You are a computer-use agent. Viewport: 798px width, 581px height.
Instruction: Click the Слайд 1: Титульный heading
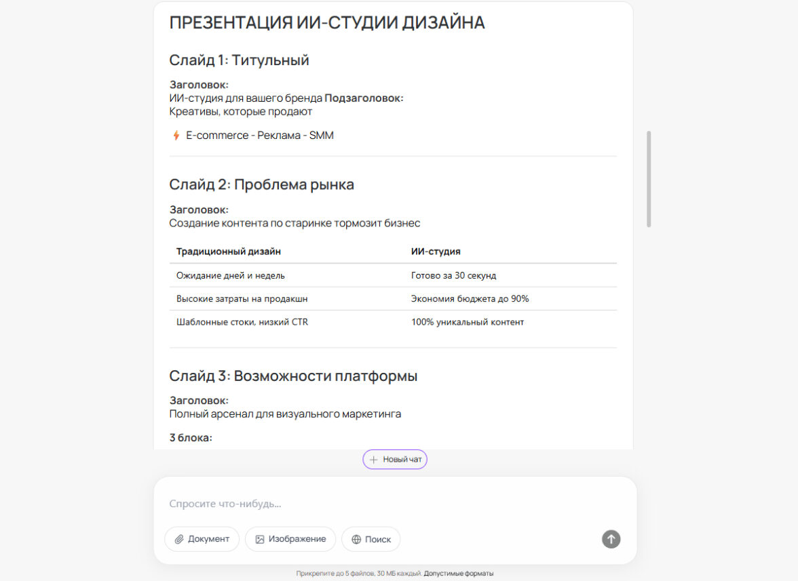(x=239, y=60)
